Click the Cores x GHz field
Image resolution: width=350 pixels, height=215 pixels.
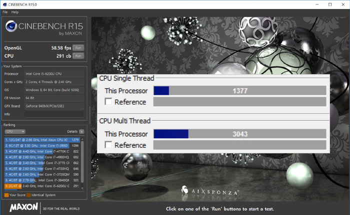click(x=54, y=82)
